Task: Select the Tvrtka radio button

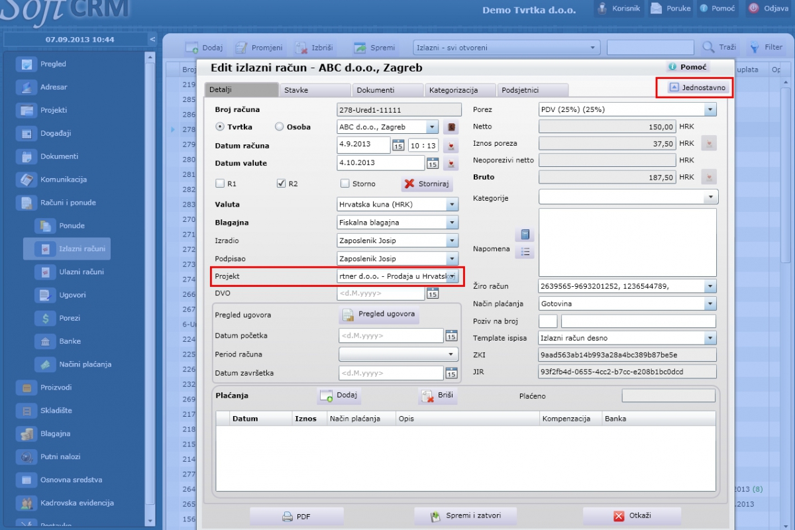Action: pyautogui.click(x=220, y=127)
